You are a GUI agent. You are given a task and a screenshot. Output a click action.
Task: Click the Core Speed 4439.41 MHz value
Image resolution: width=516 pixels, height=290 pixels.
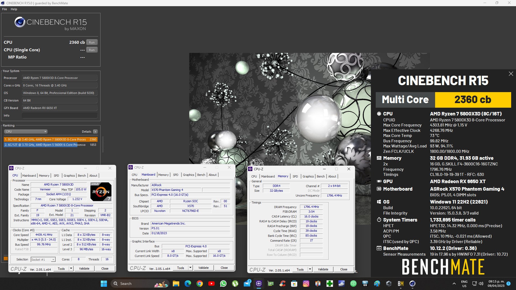pos(44,235)
